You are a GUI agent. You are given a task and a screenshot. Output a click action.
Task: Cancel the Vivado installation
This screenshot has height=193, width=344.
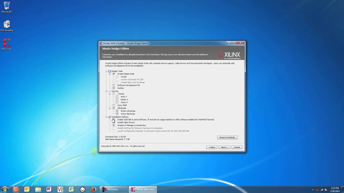pos(237,147)
